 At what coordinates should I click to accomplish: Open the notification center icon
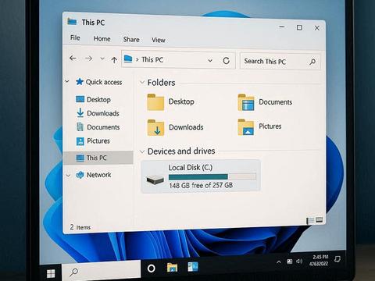pos(337,259)
